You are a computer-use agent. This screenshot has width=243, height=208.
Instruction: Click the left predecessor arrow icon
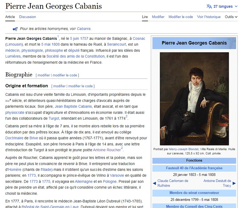pos(154,183)
